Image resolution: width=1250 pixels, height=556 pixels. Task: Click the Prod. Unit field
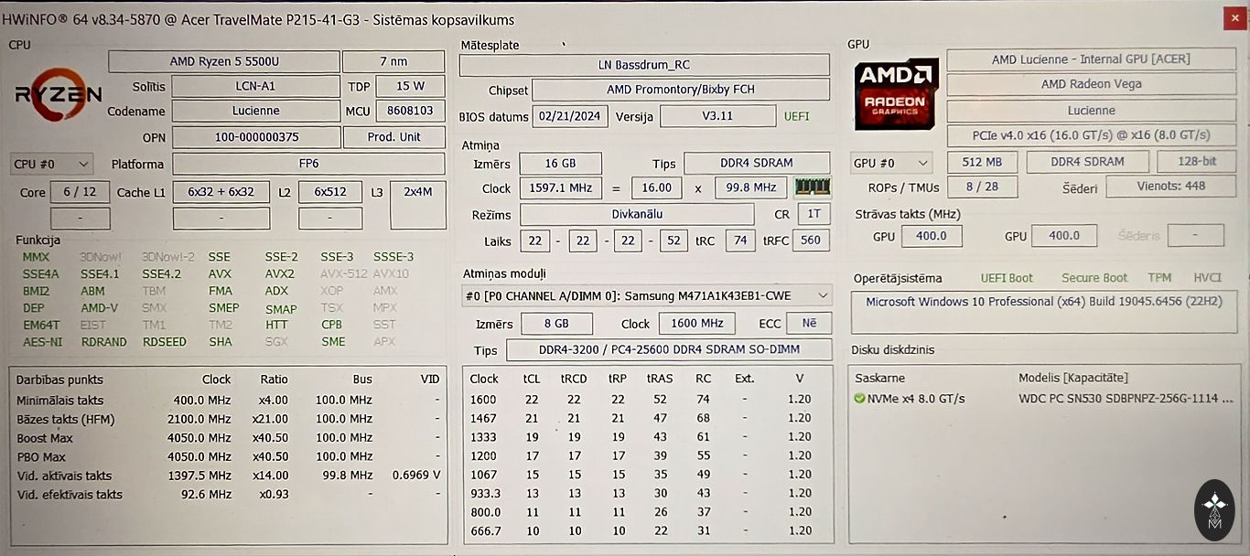(x=393, y=137)
